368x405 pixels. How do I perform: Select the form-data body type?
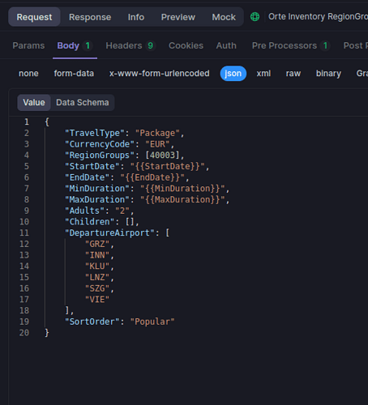(x=74, y=74)
